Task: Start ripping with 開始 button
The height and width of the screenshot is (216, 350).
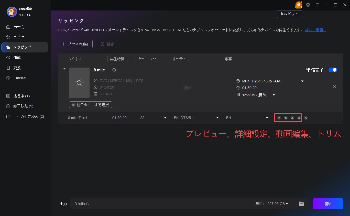Action: (328, 204)
